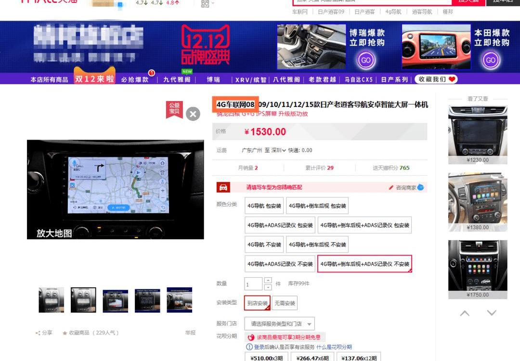Click the pencil icon to consult seller
Image resolution: width=520 pixels, height=361 pixels.
tap(391, 187)
